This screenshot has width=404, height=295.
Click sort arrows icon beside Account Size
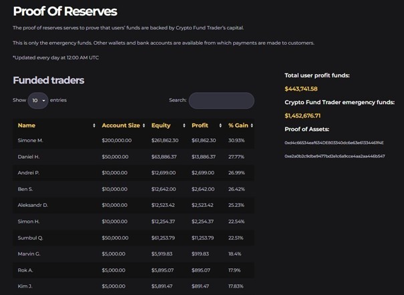click(x=144, y=125)
